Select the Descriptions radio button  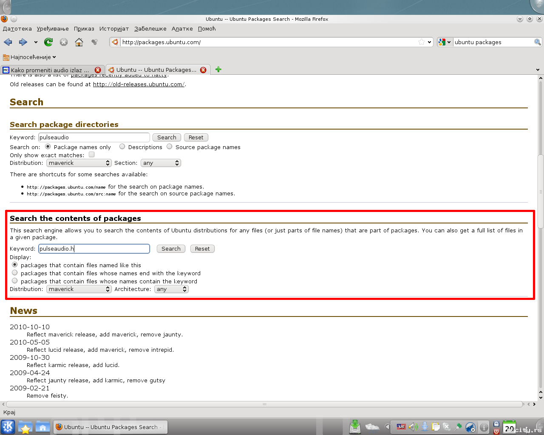click(x=122, y=147)
